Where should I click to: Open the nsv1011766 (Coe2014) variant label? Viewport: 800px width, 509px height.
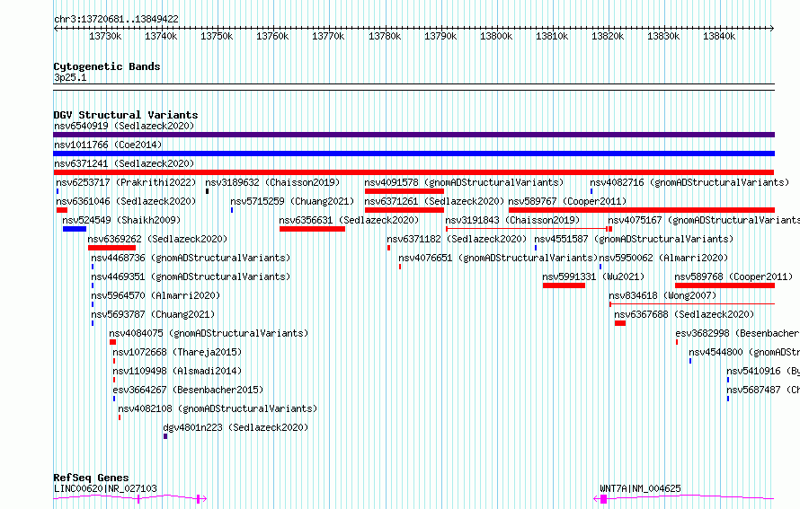108,145
